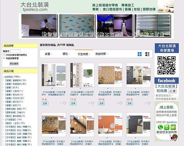Viewport: 184px width, 146px height.
Task: Open LG五尺窗紗 white curtain product thumbnail
Action: tap(54, 75)
